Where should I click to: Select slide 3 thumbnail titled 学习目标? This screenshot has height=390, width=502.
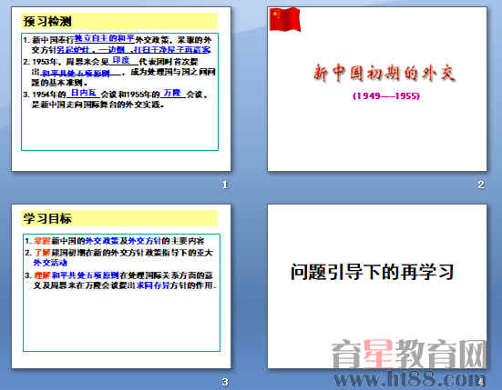point(121,286)
